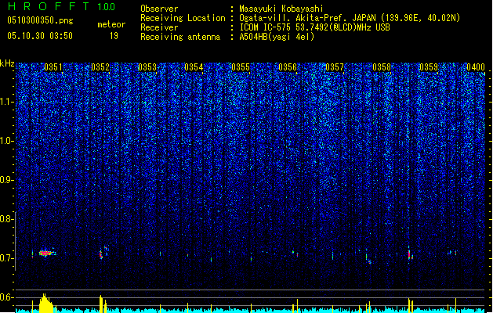Select the meteor count value 19

click(114, 36)
